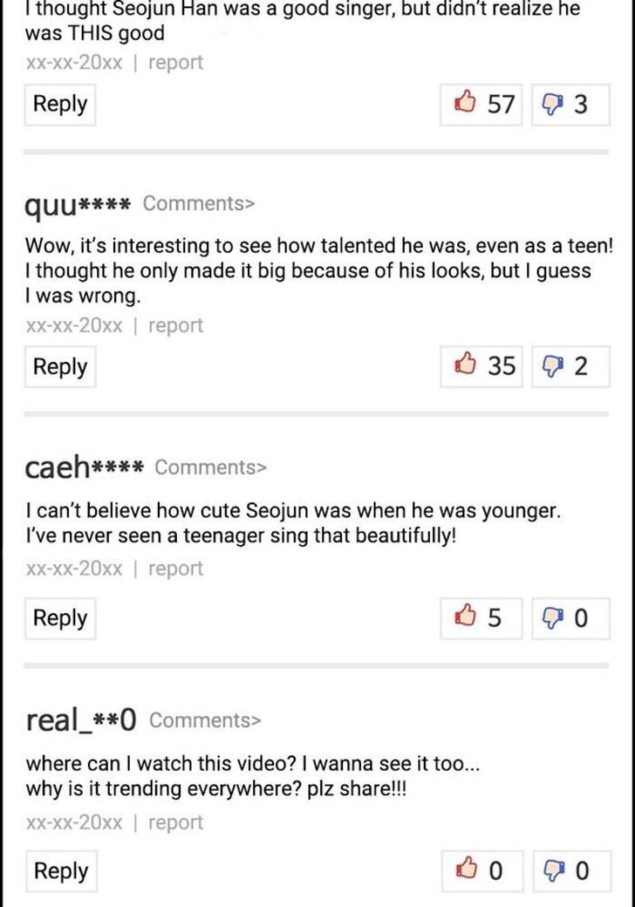Viewport: 635px width, 907px height.
Task: Report the quu**** comment
Action: 175,325
